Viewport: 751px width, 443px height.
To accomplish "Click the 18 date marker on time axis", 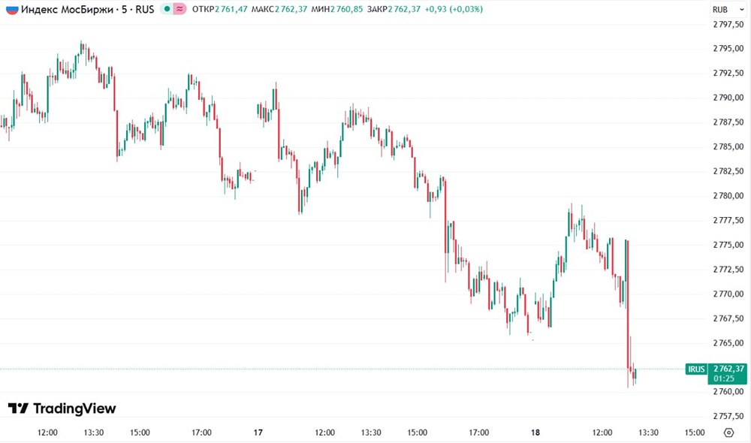I will 535,432.
